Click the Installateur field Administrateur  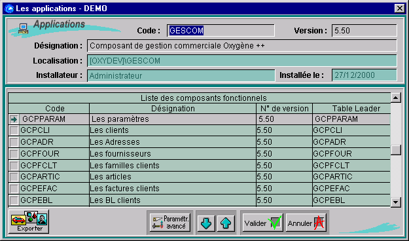pyautogui.click(x=181, y=75)
